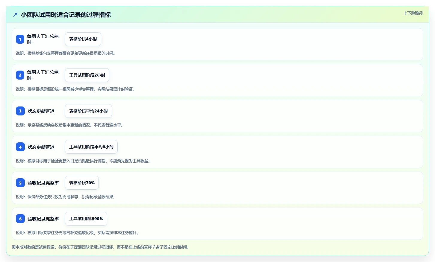Click the number 6 badge
435x262 pixels.
click(x=20, y=219)
